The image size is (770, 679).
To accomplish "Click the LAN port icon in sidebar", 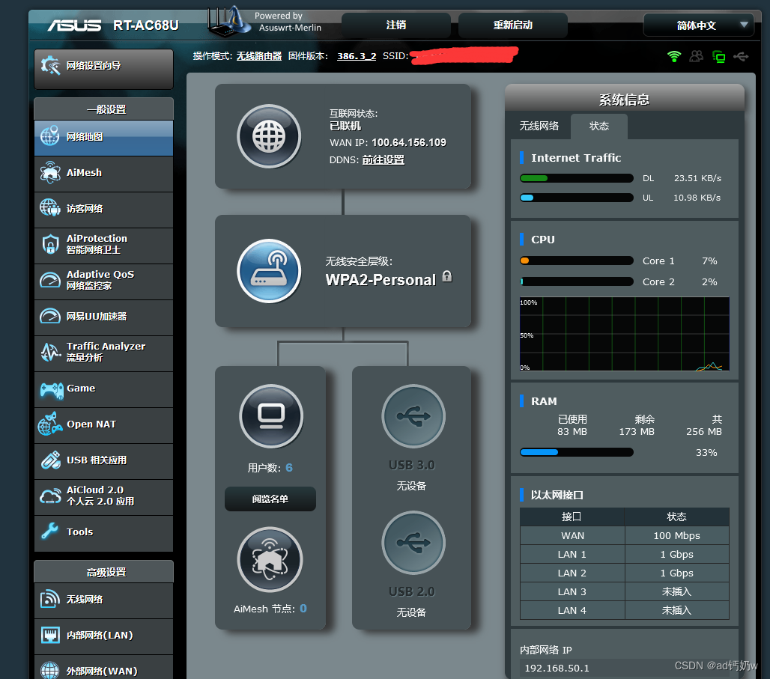I will (x=50, y=635).
